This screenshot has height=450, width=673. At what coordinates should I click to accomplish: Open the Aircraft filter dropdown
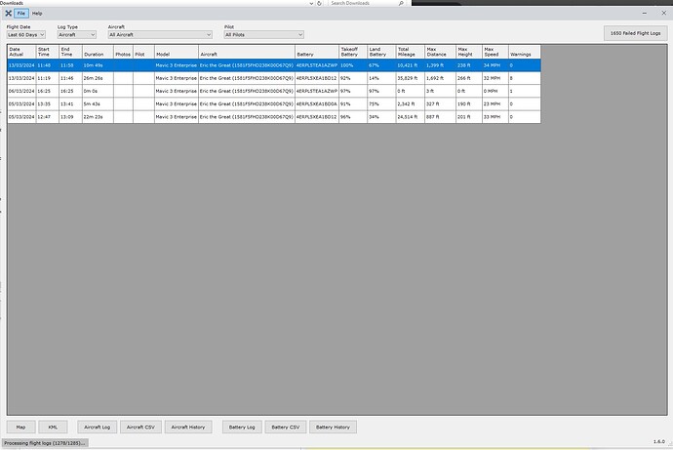pyautogui.click(x=159, y=34)
